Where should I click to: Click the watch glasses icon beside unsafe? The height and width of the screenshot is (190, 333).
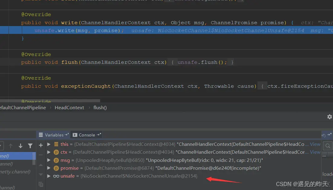(56, 176)
